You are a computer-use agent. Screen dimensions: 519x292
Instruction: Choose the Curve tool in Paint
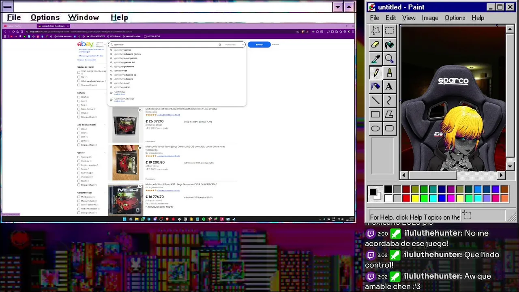click(389, 101)
